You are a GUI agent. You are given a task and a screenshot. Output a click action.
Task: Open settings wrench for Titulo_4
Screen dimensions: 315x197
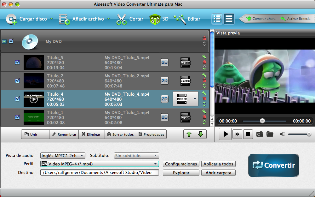pyautogui.click(x=204, y=93)
